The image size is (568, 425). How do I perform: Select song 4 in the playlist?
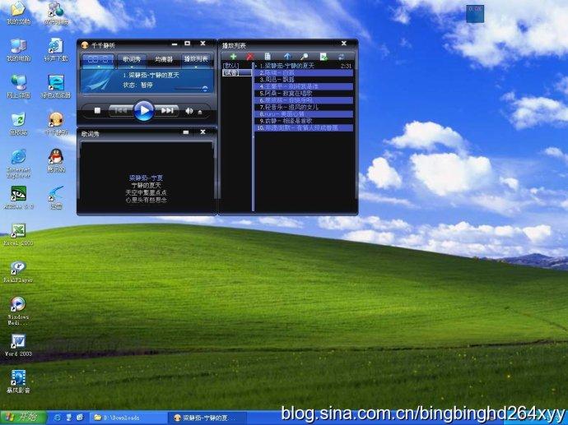pos(304,86)
